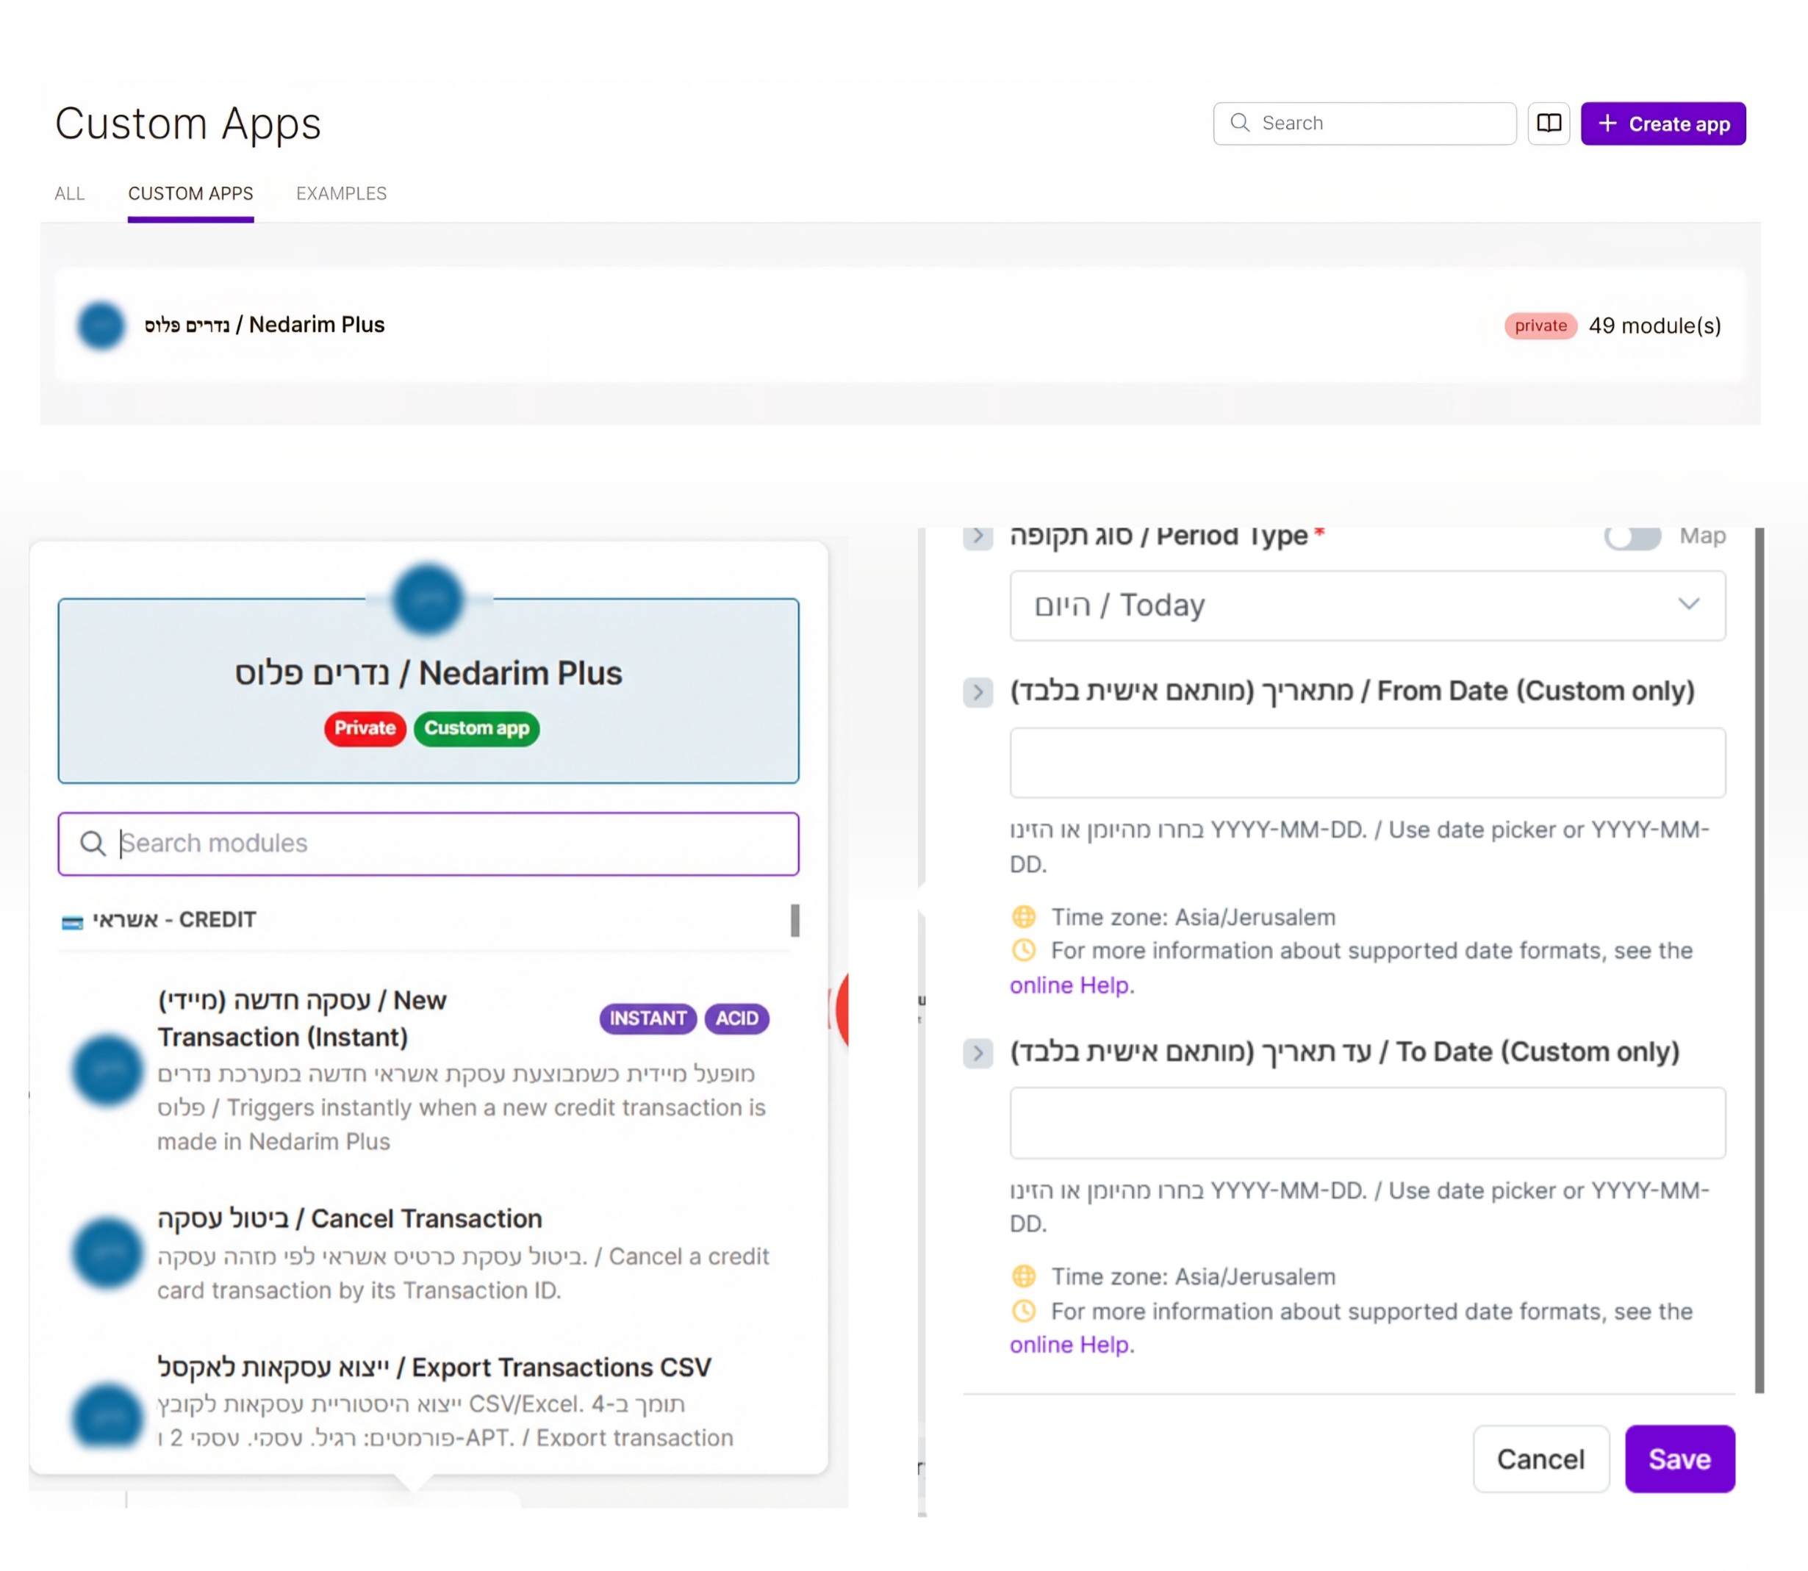Toggle the Map switch for Period Type
The width and height of the screenshot is (1808, 1571).
[1632, 536]
